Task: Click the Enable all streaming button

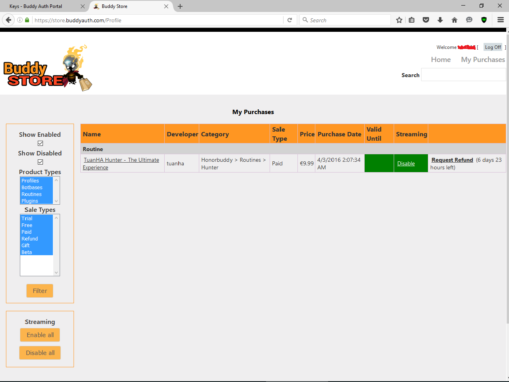Action: pos(40,335)
